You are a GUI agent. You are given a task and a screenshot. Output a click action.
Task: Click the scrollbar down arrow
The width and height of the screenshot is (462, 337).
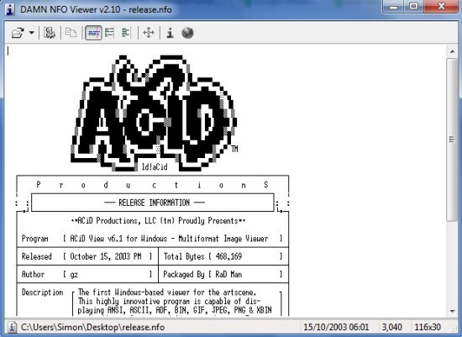coord(452,311)
